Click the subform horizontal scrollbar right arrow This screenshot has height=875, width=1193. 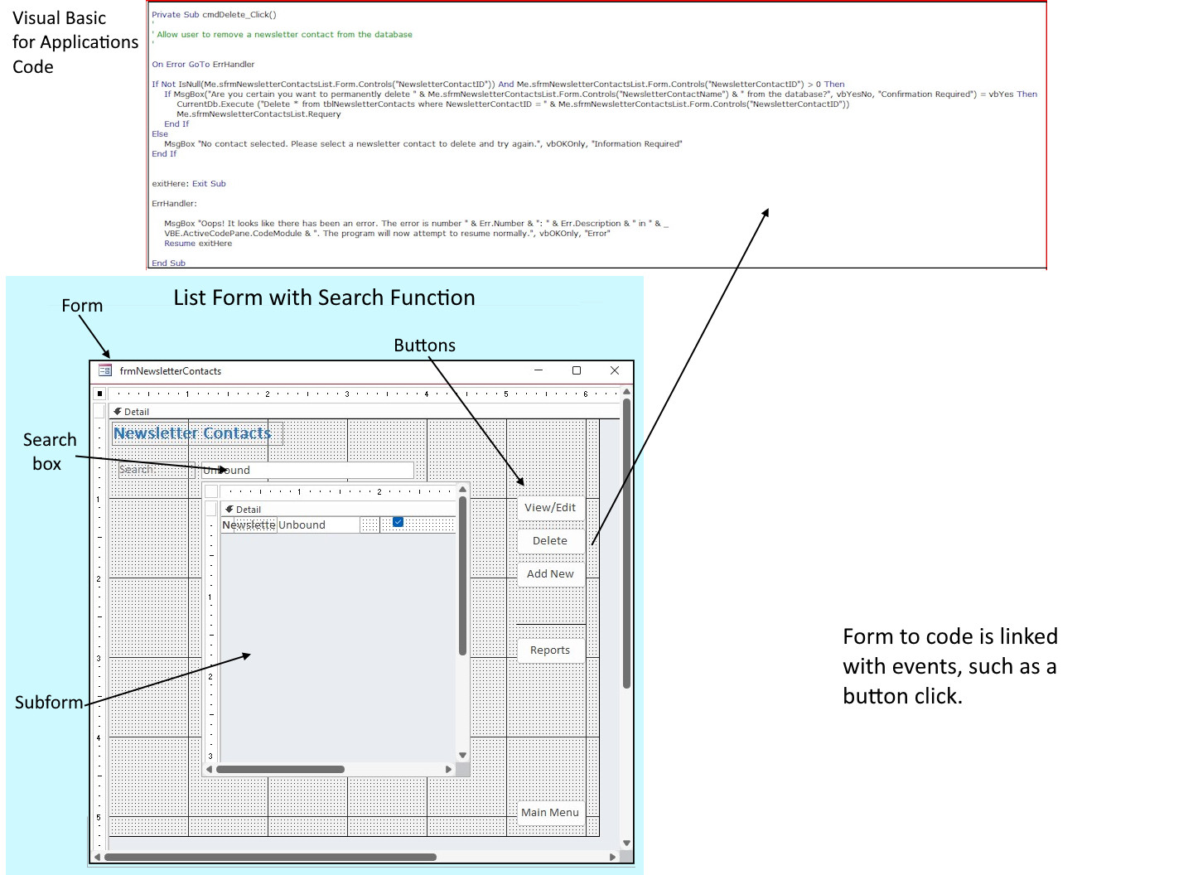pyautogui.click(x=449, y=769)
